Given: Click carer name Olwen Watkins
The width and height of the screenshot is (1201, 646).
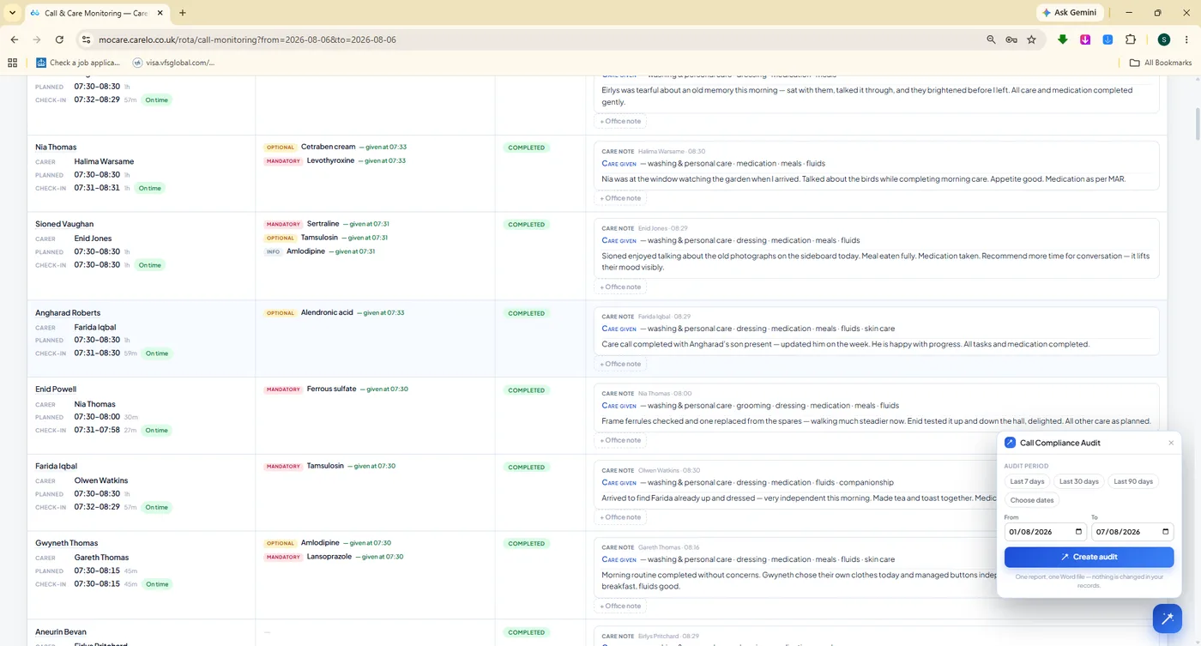Looking at the screenshot, I should pyautogui.click(x=101, y=480).
